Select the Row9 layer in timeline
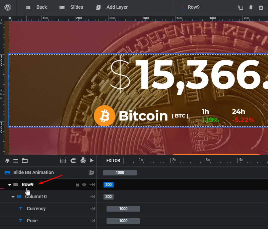 click(27, 184)
